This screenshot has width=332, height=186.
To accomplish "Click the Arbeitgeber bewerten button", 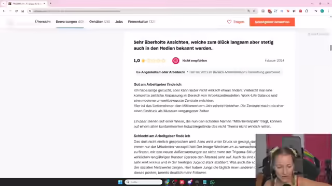I will point(272,22).
